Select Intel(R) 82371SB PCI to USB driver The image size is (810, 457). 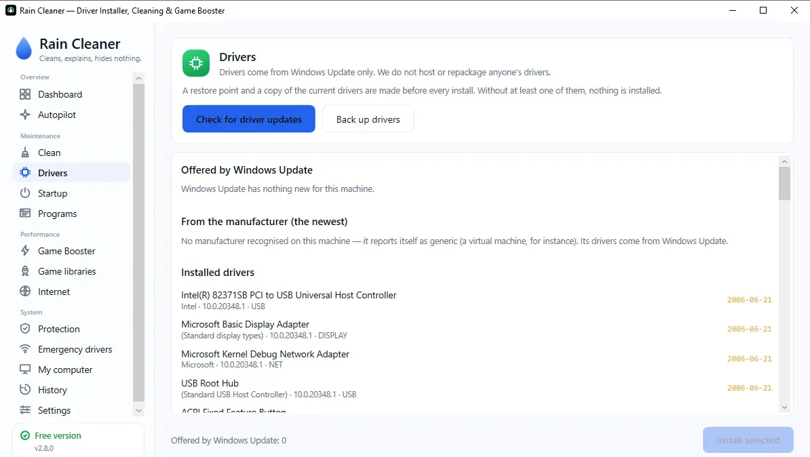tap(476, 300)
